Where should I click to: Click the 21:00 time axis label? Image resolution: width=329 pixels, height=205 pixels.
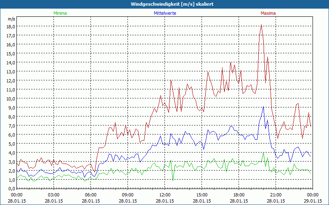pyautogui.click(x=276, y=195)
